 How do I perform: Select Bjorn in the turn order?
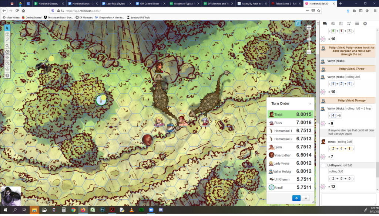(291, 147)
